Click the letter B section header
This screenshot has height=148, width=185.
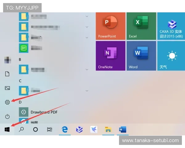click(x=20, y=60)
